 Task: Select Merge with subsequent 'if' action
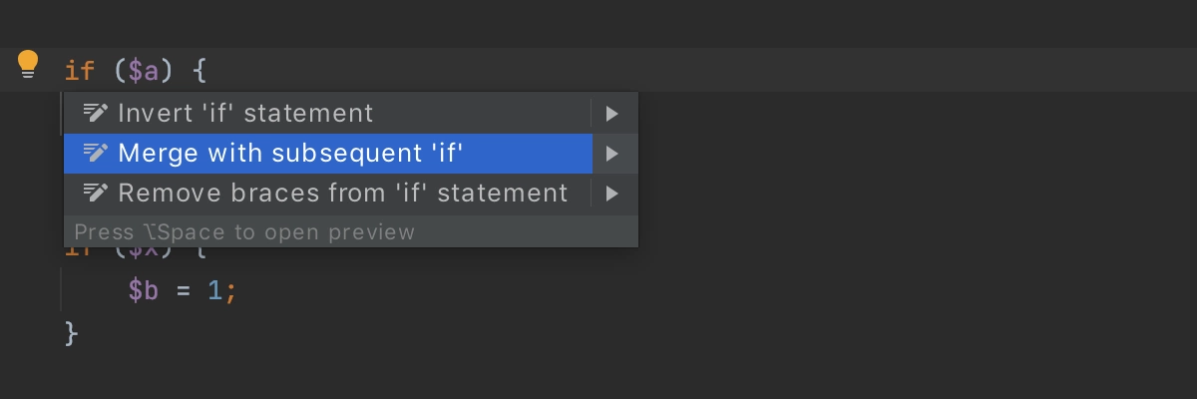[x=290, y=153]
